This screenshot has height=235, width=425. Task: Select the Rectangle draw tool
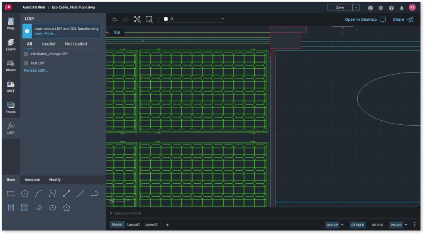coord(11,194)
